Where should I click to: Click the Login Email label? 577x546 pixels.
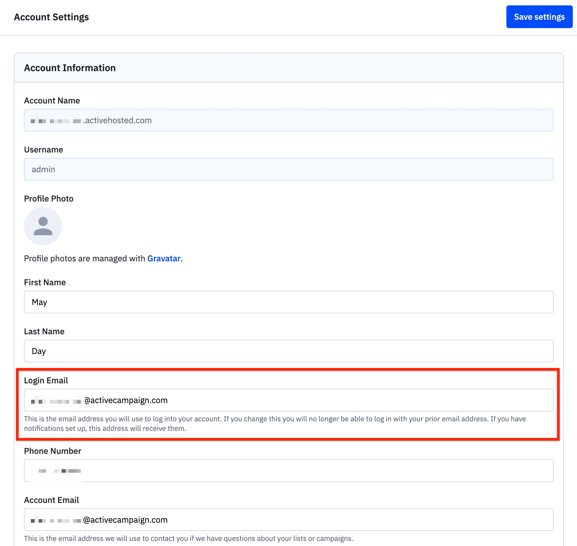[46, 380]
